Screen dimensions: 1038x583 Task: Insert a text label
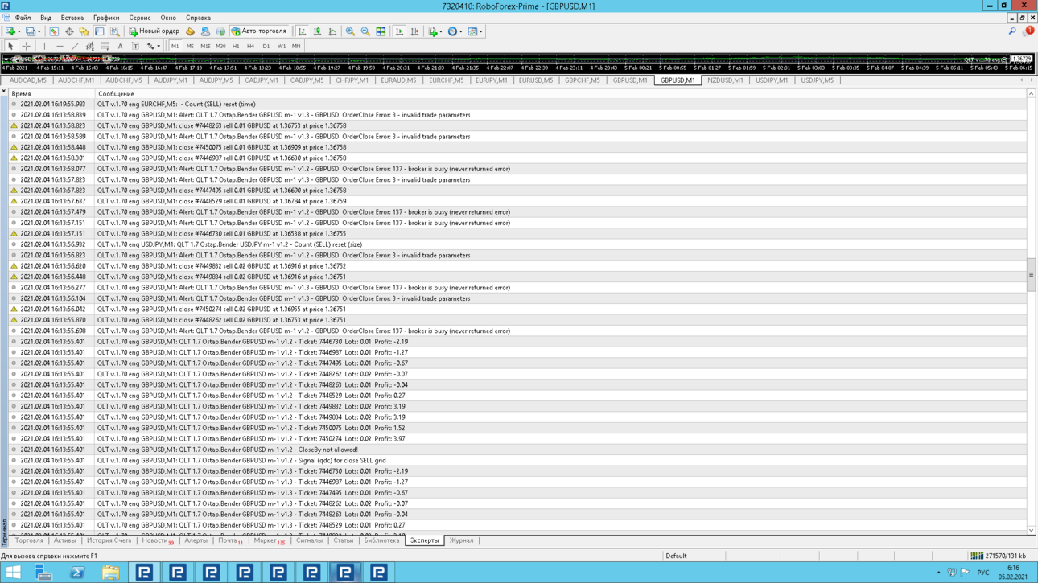pyautogui.click(x=135, y=46)
